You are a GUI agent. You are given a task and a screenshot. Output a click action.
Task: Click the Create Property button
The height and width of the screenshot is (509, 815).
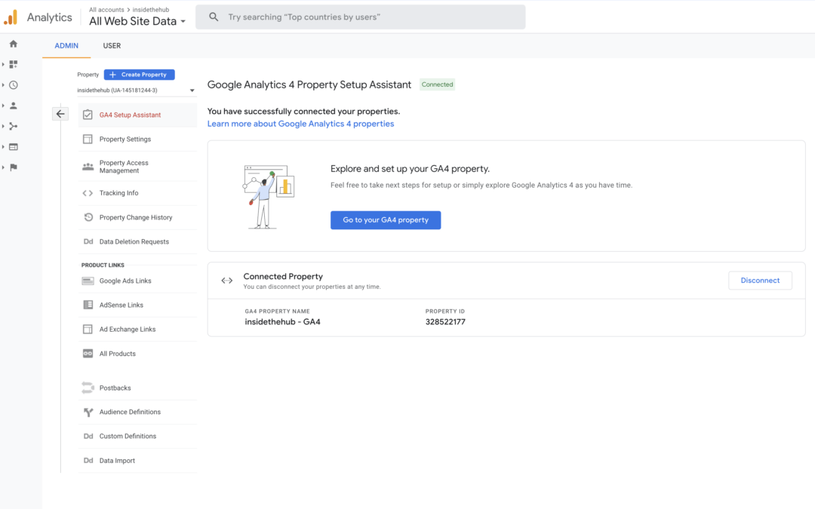[x=140, y=75]
